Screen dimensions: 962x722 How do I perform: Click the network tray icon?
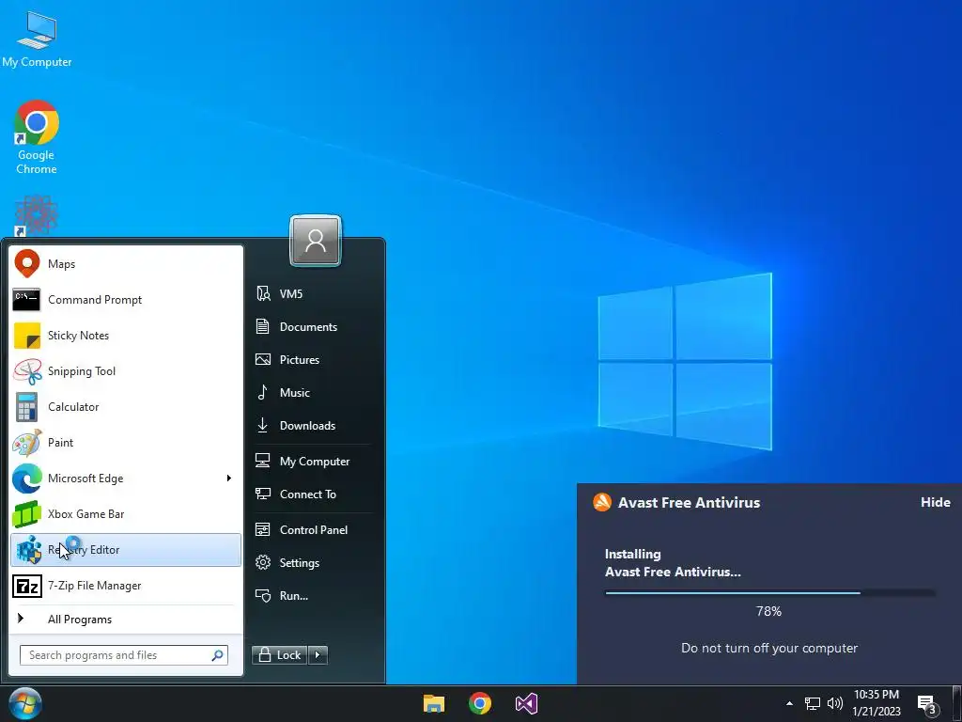pos(813,703)
